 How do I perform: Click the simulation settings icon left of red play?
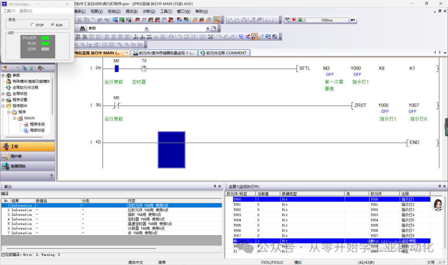[287, 20]
